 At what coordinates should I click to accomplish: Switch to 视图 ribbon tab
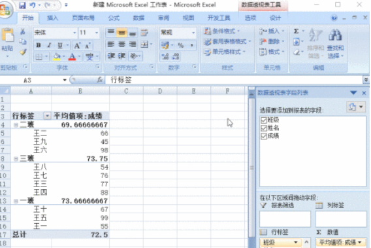tap(188, 18)
